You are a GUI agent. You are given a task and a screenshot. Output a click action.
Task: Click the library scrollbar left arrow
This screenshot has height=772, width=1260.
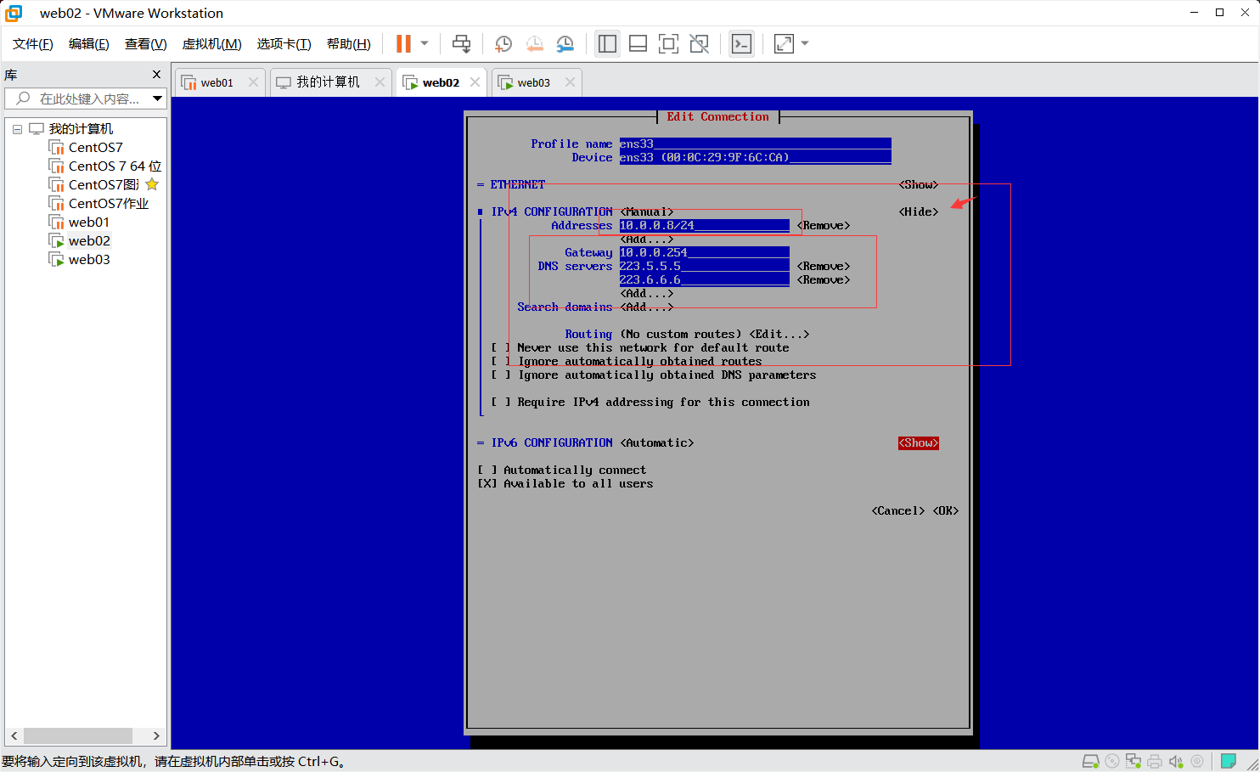pyautogui.click(x=14, y=735)
